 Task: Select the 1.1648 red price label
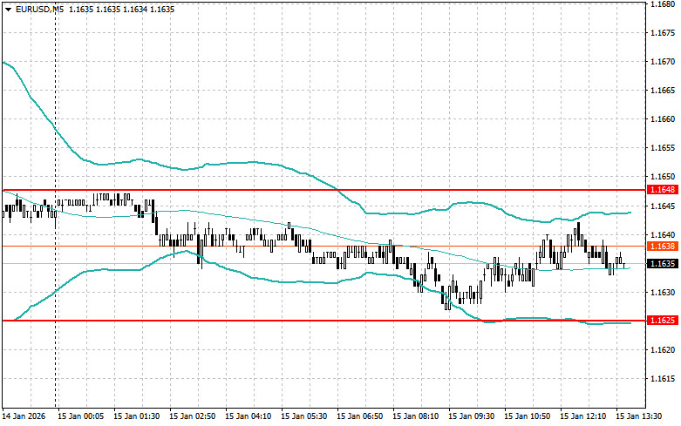click(663, 190)
